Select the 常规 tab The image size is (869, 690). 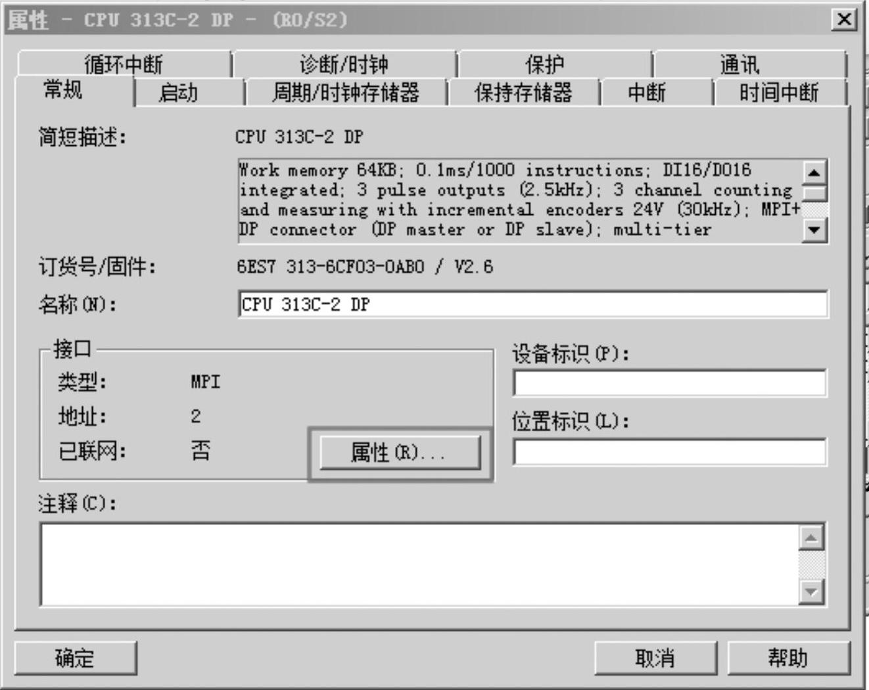(63, 90)
